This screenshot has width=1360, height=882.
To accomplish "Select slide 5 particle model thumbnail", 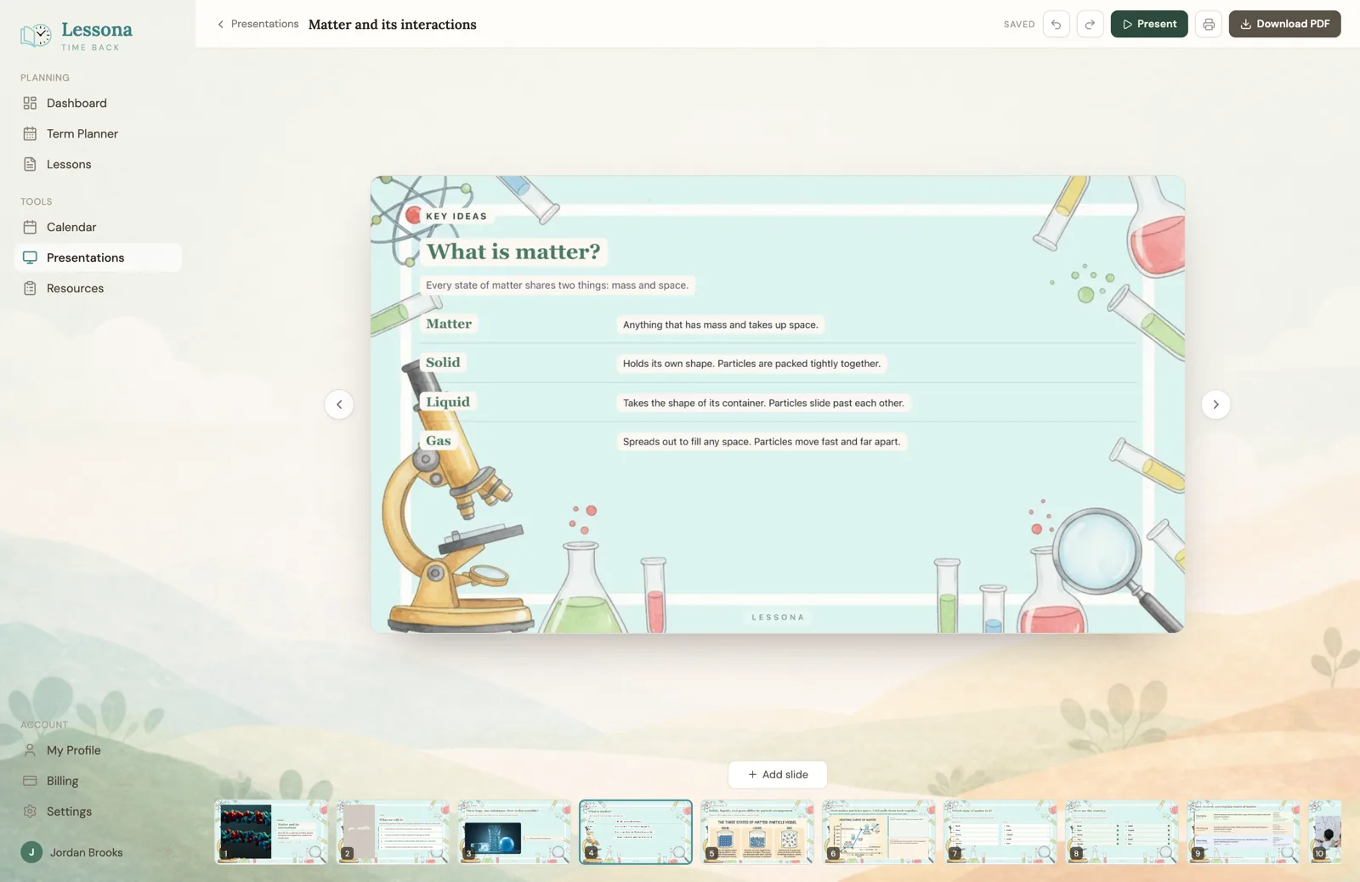I will coord(757,832).
